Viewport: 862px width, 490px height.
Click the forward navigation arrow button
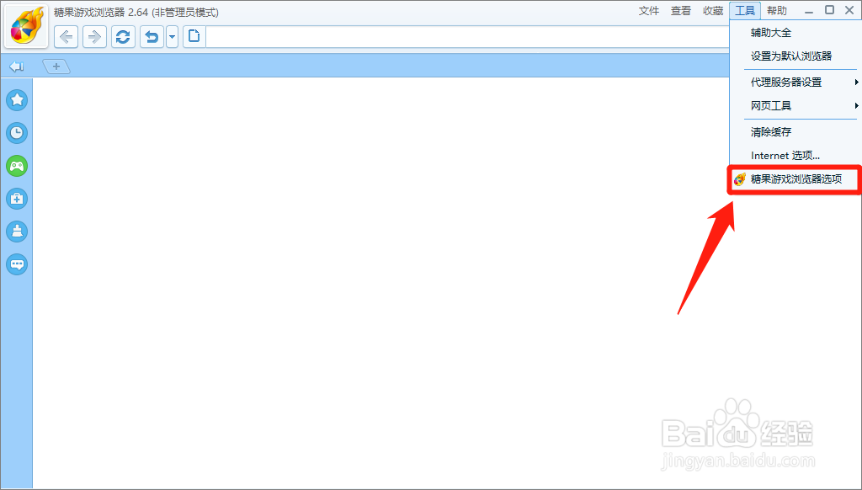[94, 37]
